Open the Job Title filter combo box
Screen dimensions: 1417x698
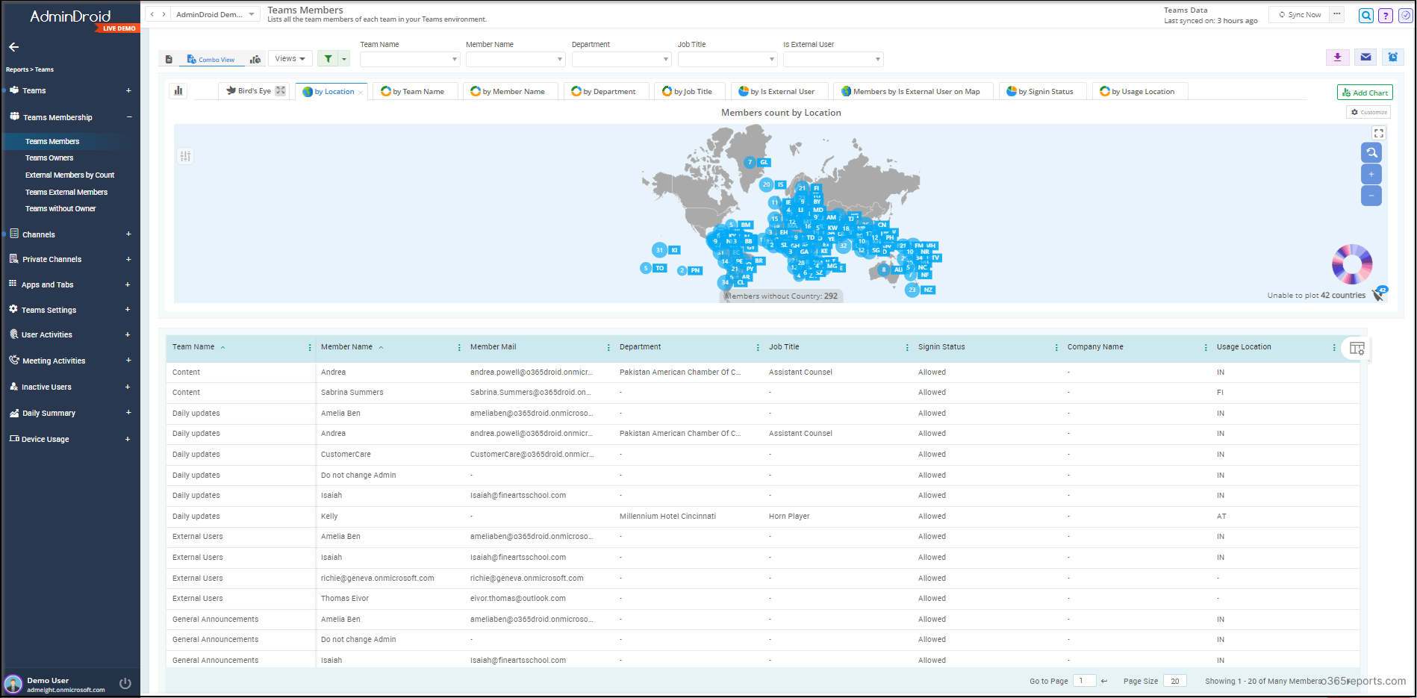728,59
